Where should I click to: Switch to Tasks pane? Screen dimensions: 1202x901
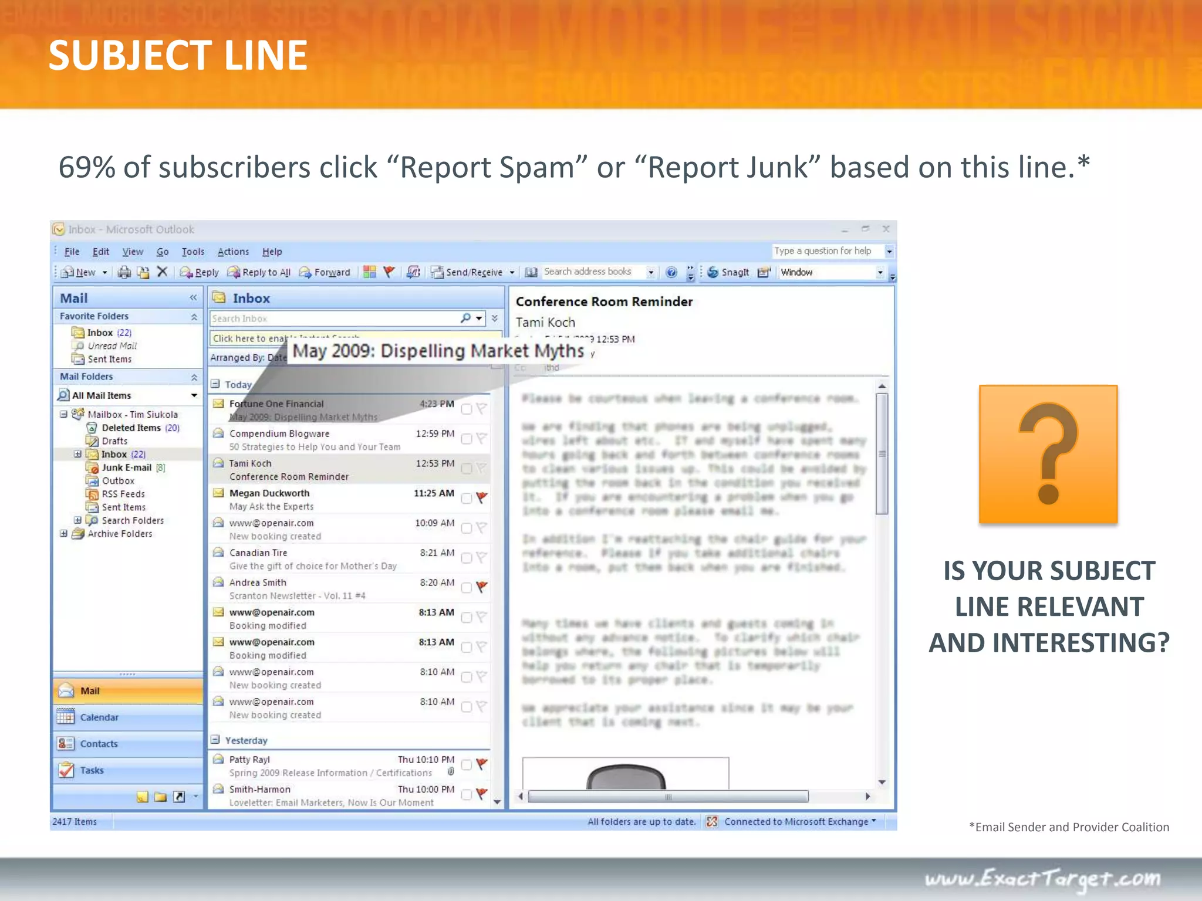[128, 770]
